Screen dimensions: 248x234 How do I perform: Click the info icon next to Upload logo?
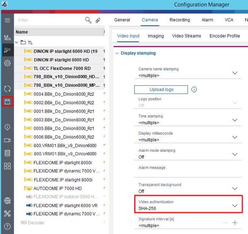click(x=194, y=90)
